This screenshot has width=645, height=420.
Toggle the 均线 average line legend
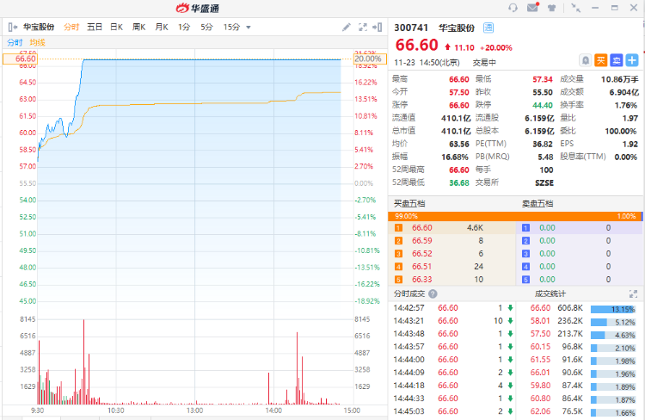pos(38,42)
